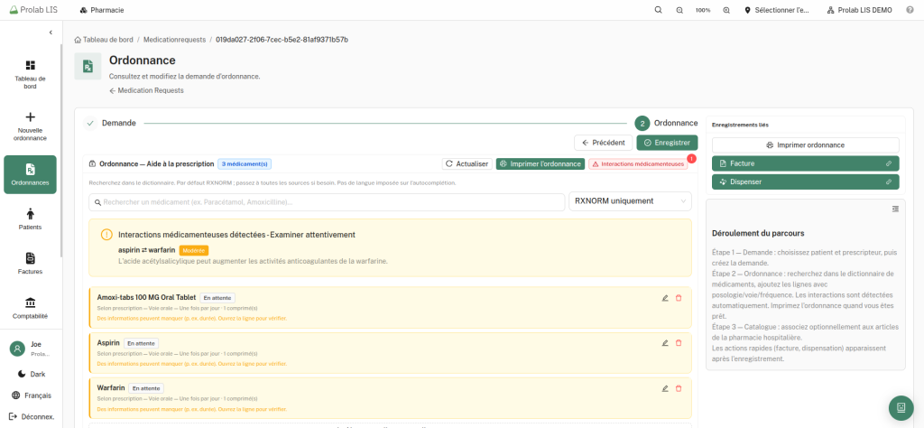Toggle the Déroulement du parcours panel icon
The width and height of the screenshot is (924, 428).
[x=895, y=209]
